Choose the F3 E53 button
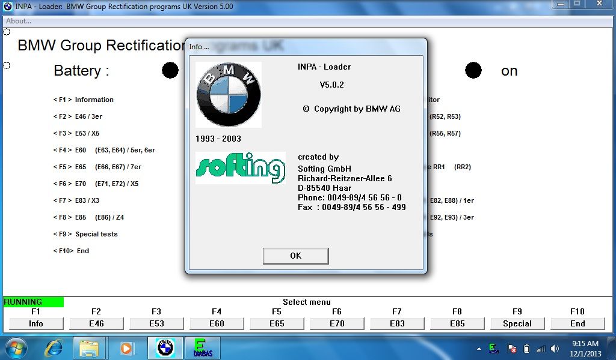616x360 pixels. [156, 323]
